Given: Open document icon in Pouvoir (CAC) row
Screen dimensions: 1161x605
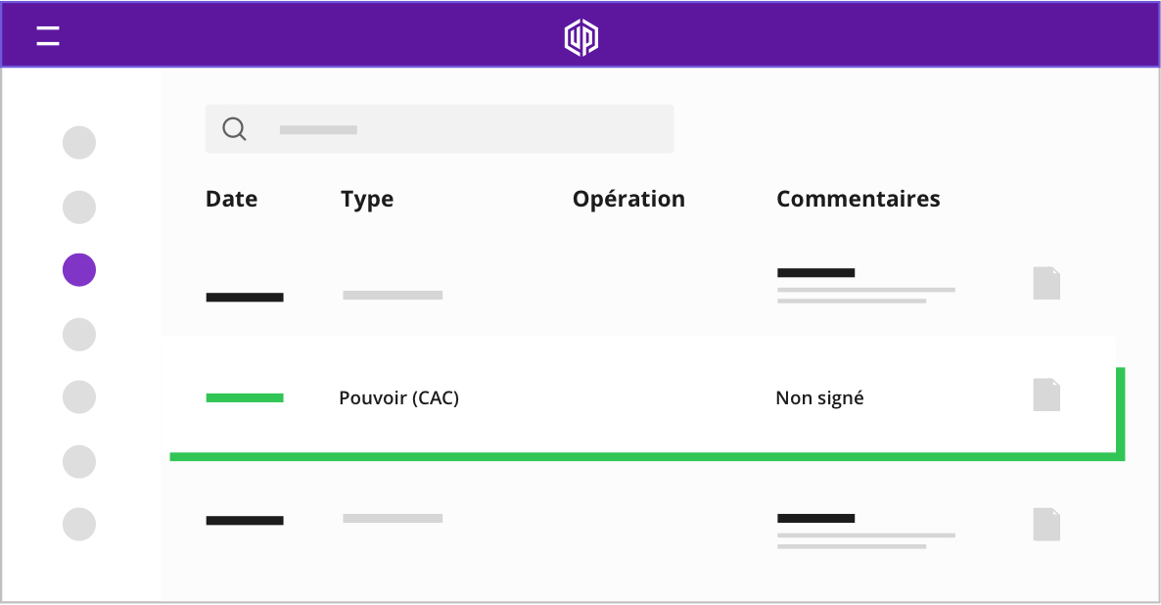Looking at the screenshot, I should point(1046,395).
